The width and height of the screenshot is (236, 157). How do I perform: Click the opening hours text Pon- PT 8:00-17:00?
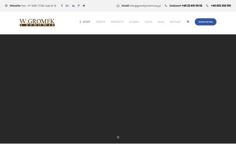coord(33,6)
